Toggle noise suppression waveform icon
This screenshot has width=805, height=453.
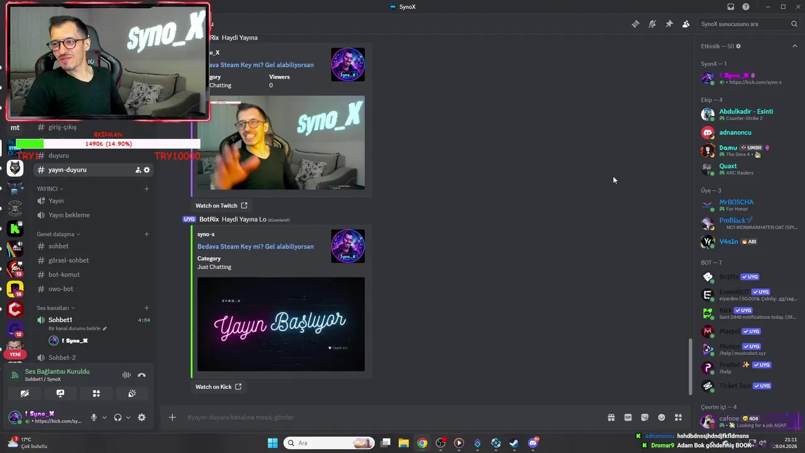tap(126, 375)
